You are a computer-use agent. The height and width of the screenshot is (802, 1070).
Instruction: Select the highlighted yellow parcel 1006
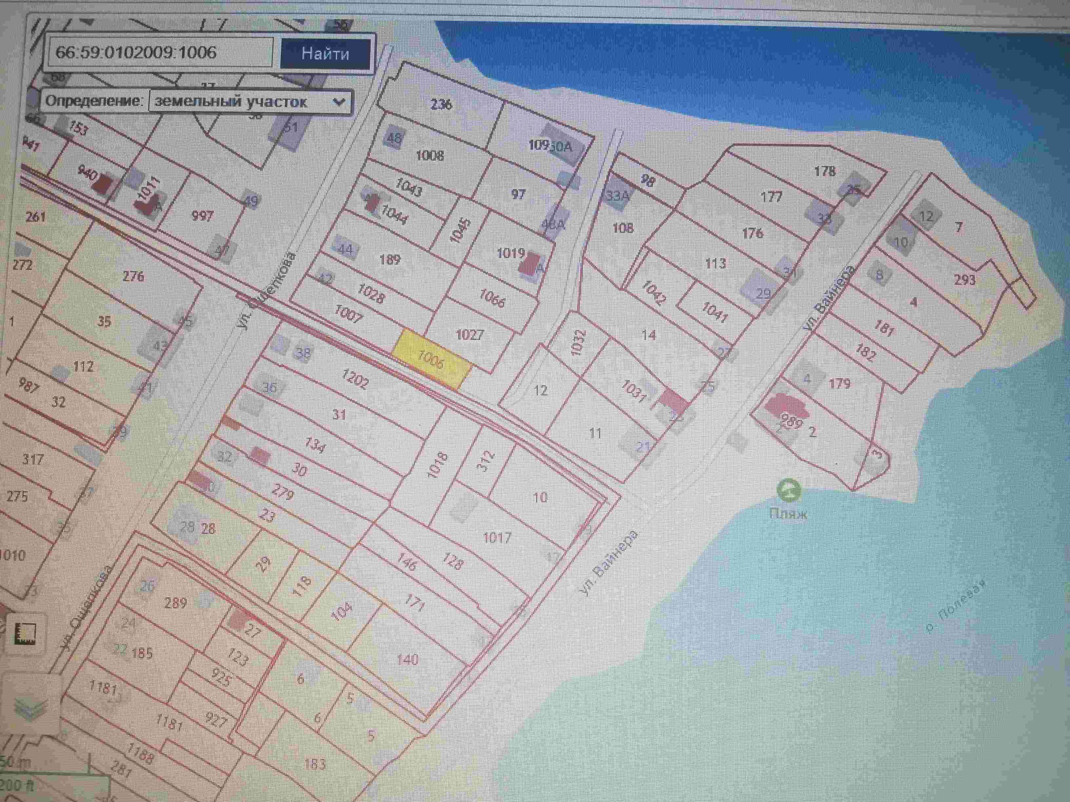pyautogui.click(x=432, y=359)
